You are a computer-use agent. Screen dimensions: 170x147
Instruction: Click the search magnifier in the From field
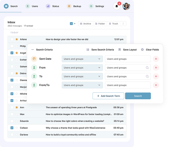(x=147, y=68)
